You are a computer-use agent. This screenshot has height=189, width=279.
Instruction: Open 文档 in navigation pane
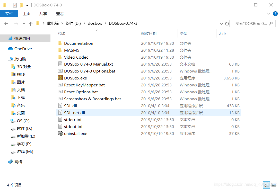pyautogui.click(x=21, y=90)
